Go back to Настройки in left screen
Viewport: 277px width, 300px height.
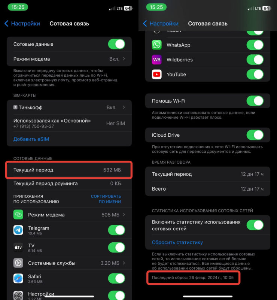[x=22, y=24]
